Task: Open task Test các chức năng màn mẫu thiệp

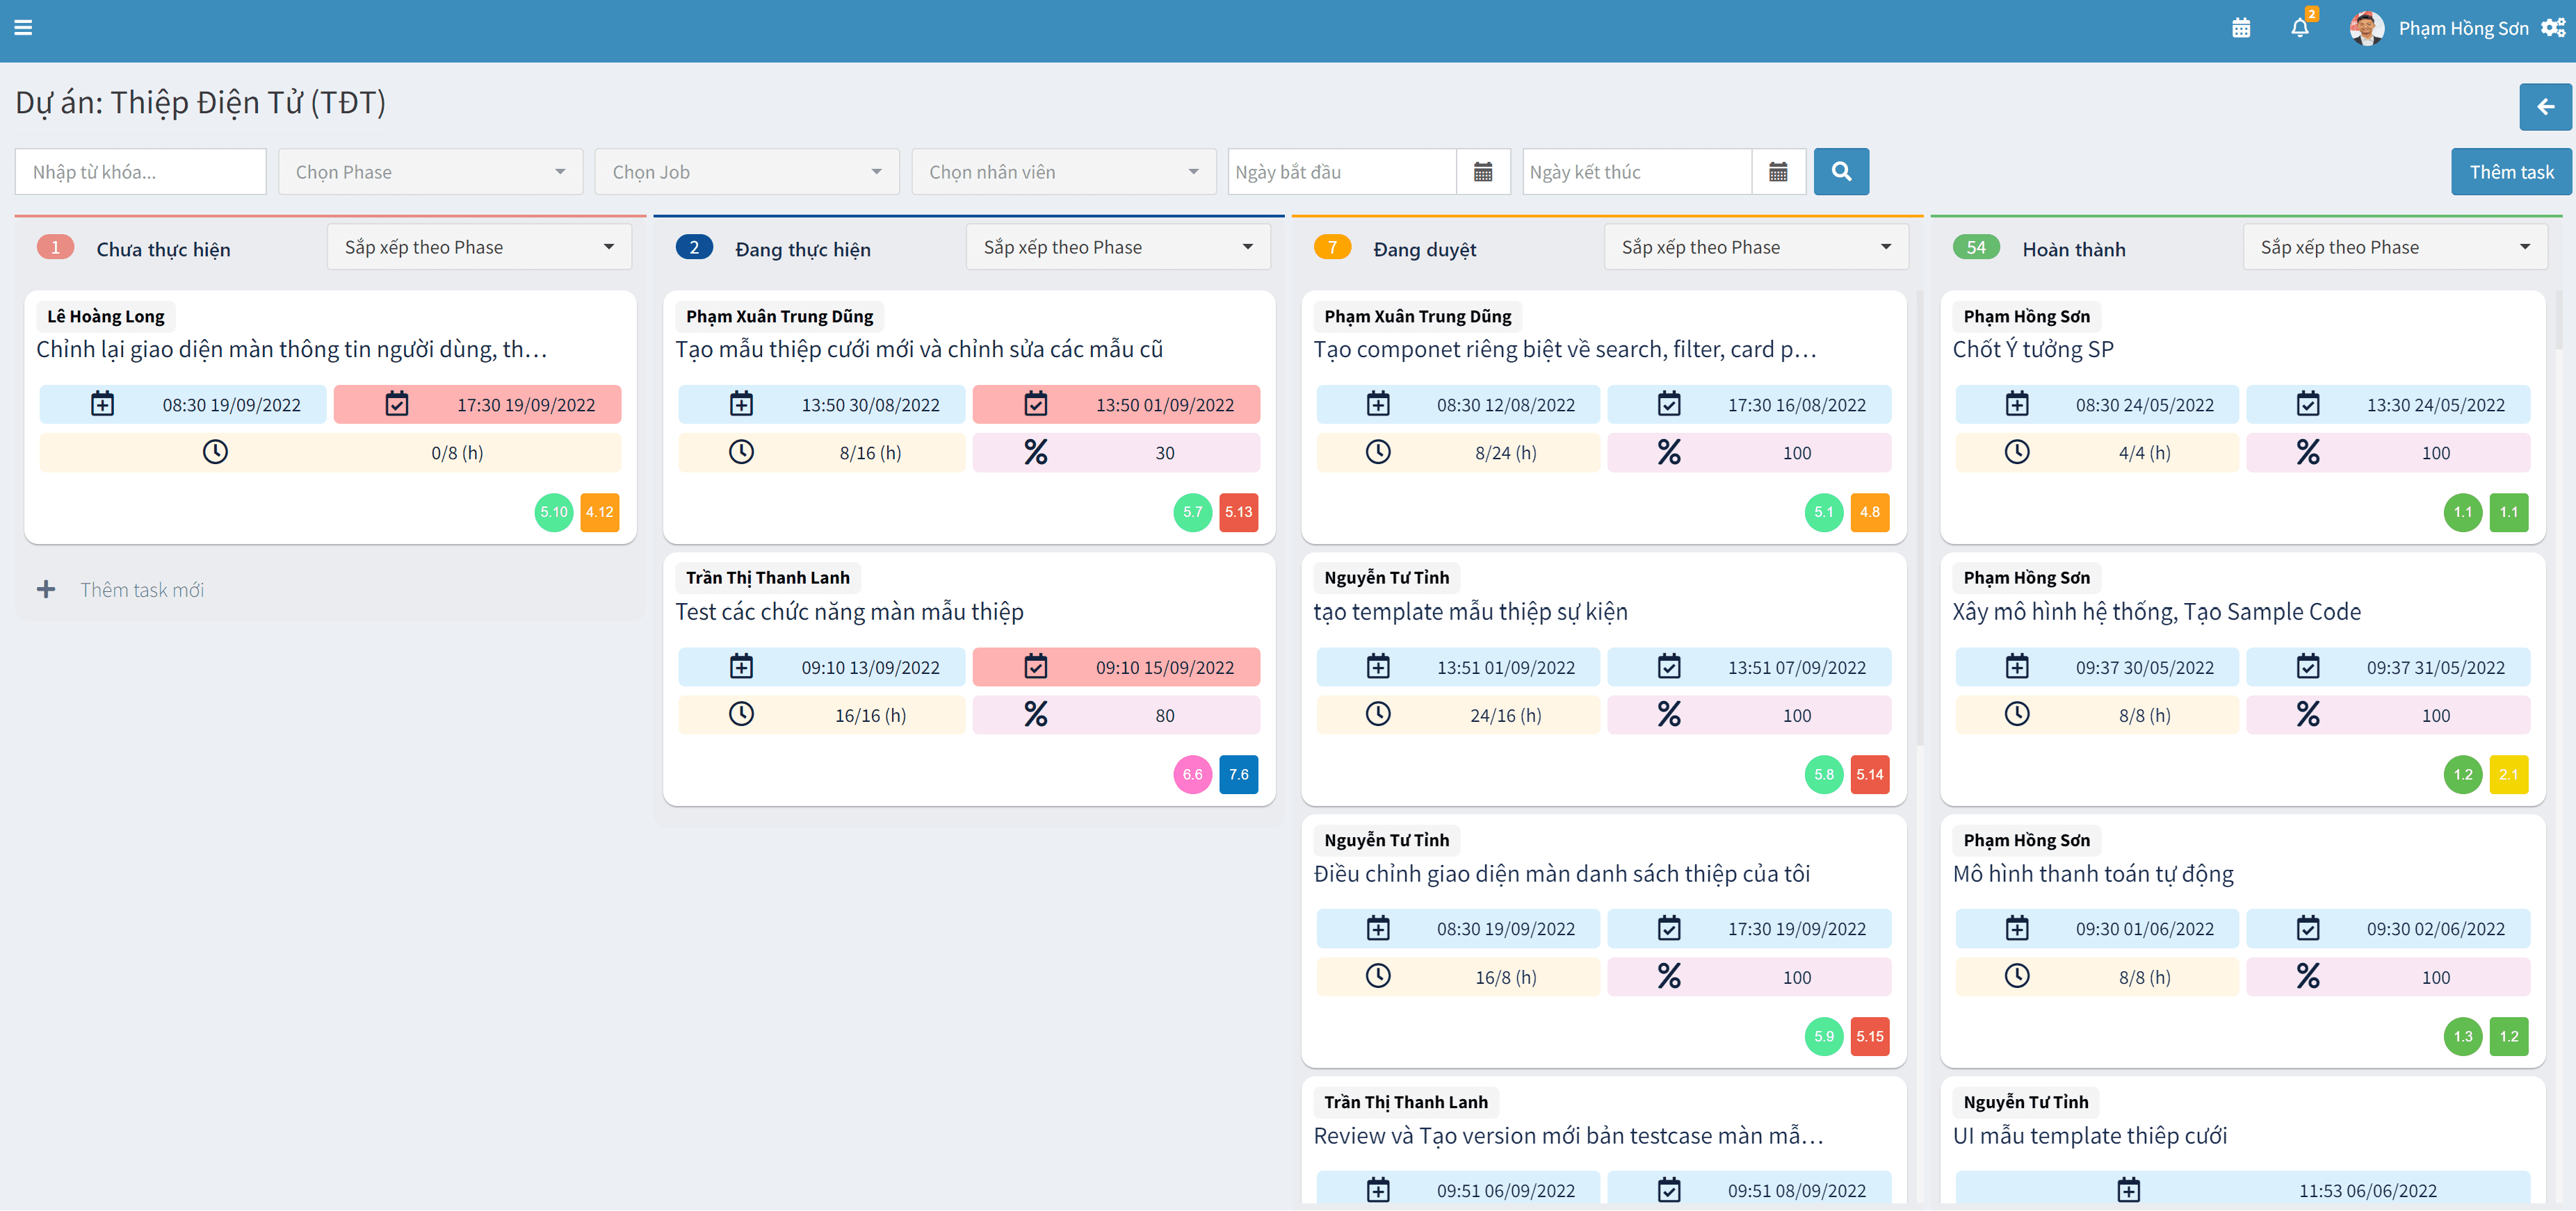Action: (x=849, y=611)
